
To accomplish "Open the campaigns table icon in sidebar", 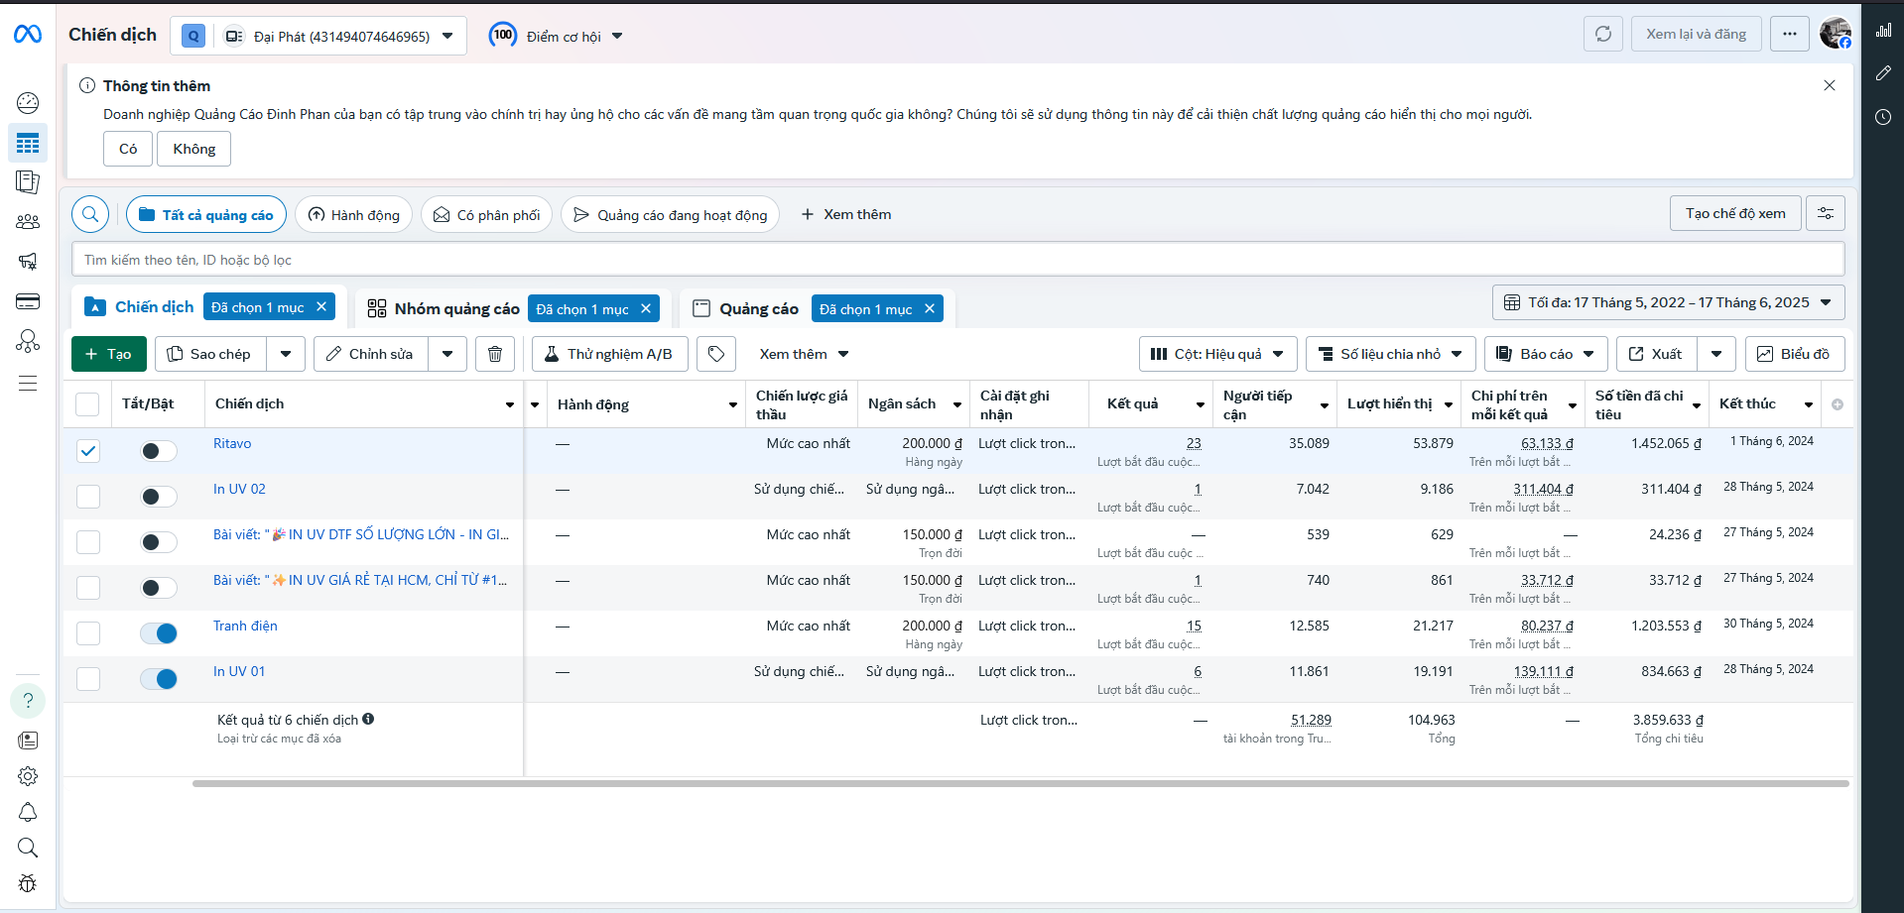I will [x=28, y=144].
